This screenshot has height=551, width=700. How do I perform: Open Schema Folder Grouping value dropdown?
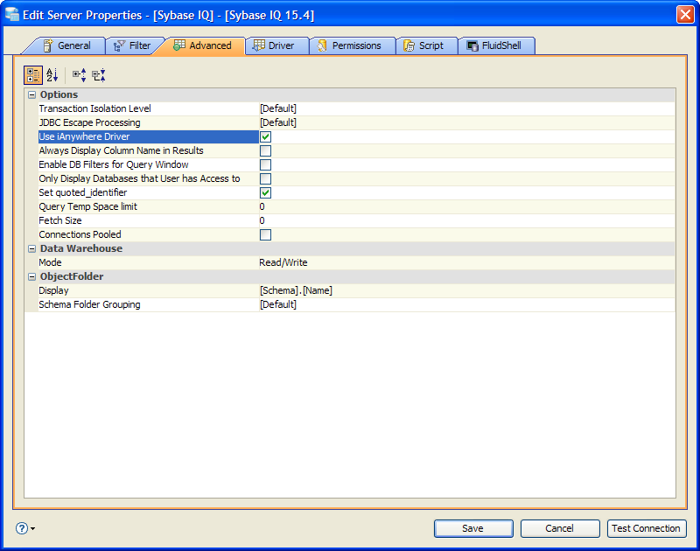click(x=467, y=304)
